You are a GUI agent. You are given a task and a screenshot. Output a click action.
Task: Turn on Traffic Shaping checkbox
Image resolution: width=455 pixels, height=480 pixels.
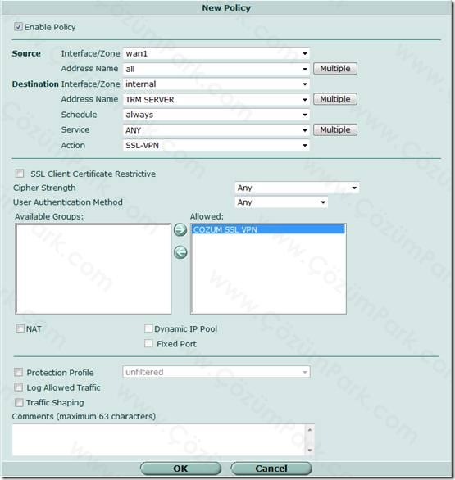(x=19, y=402)
